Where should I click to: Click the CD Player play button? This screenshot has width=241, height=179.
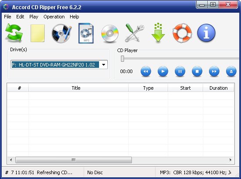(163, 71)
